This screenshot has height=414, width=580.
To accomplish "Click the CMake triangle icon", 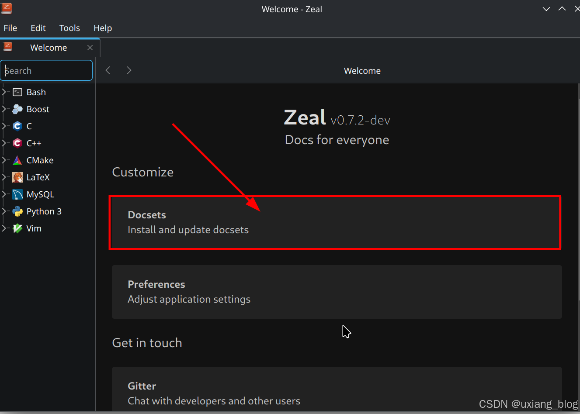I will click(x=17, y=160).
